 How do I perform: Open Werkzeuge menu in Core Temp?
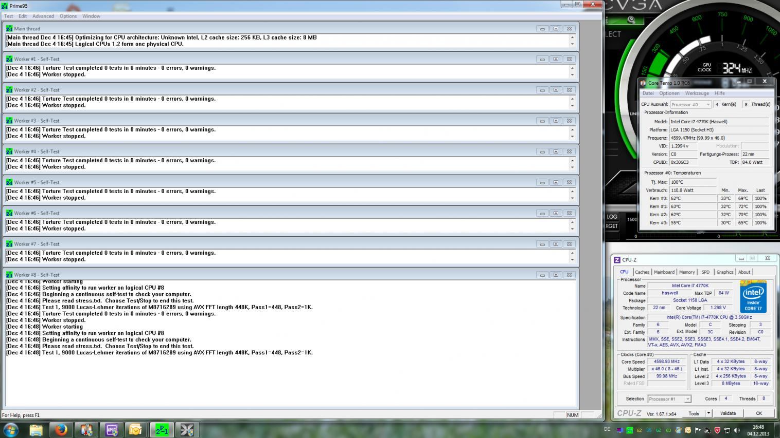coord(697,93)
